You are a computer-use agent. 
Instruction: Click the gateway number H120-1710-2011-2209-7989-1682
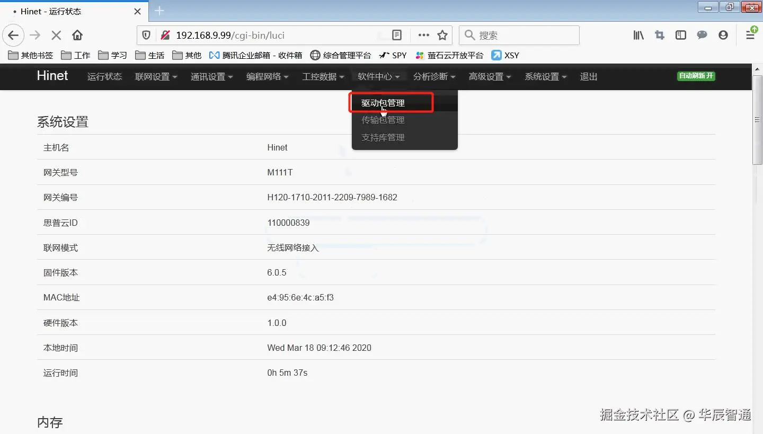click(332, 197)
